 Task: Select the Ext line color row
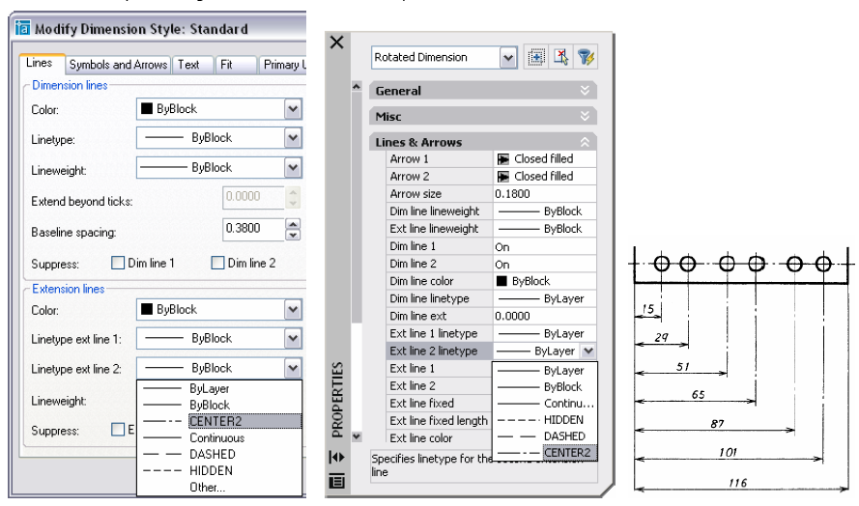440,438
